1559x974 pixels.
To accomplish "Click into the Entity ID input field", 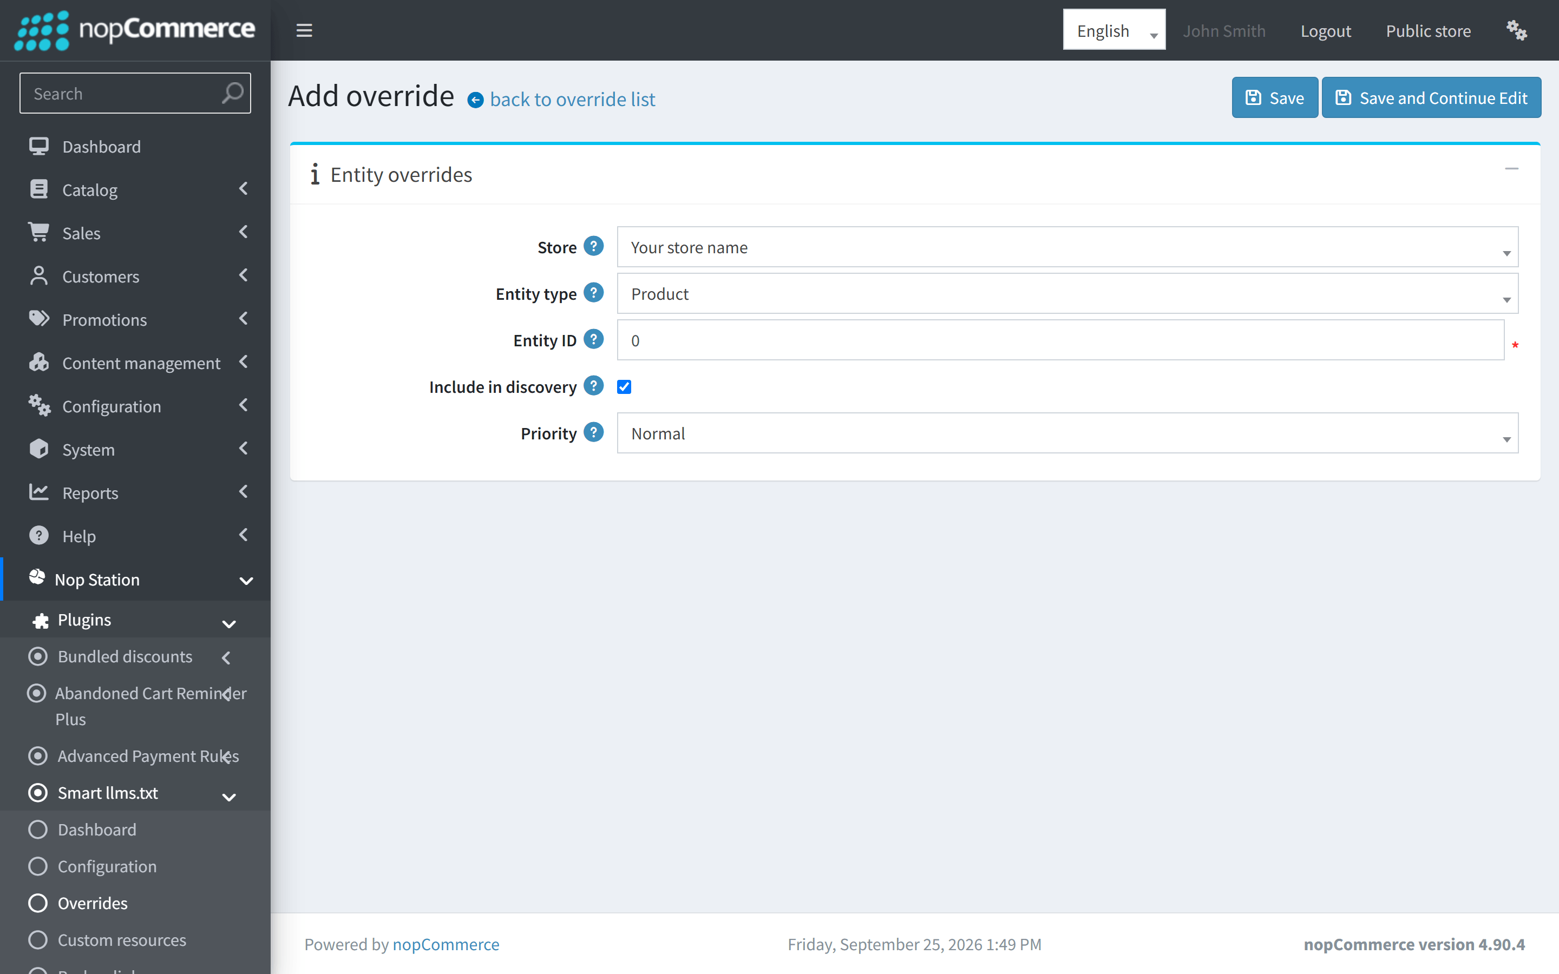I will [1060, 340].
